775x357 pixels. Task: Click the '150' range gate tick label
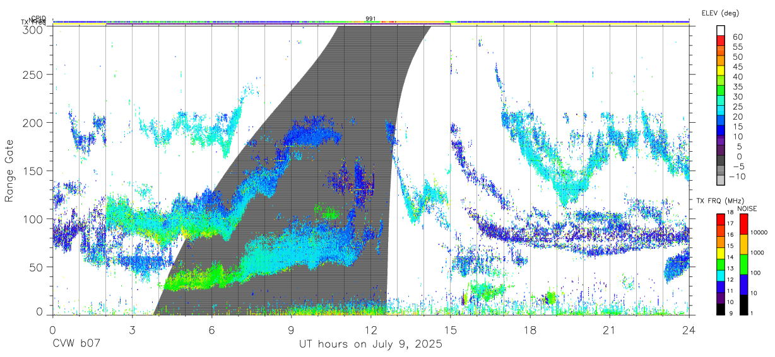[34, 171]
